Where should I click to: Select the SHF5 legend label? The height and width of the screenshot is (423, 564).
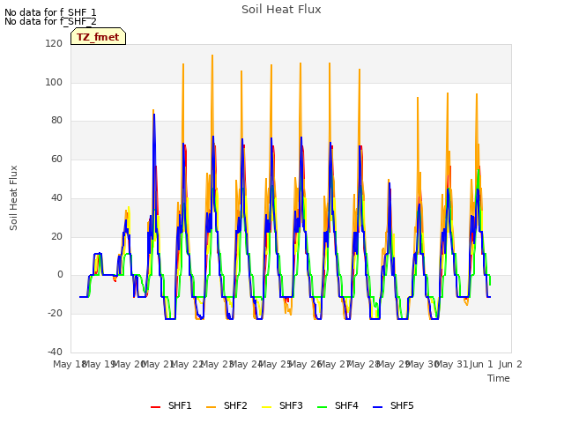402,405
